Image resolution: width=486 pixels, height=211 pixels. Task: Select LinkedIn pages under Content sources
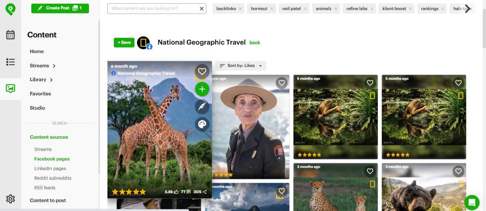click(x=50, y=168)
